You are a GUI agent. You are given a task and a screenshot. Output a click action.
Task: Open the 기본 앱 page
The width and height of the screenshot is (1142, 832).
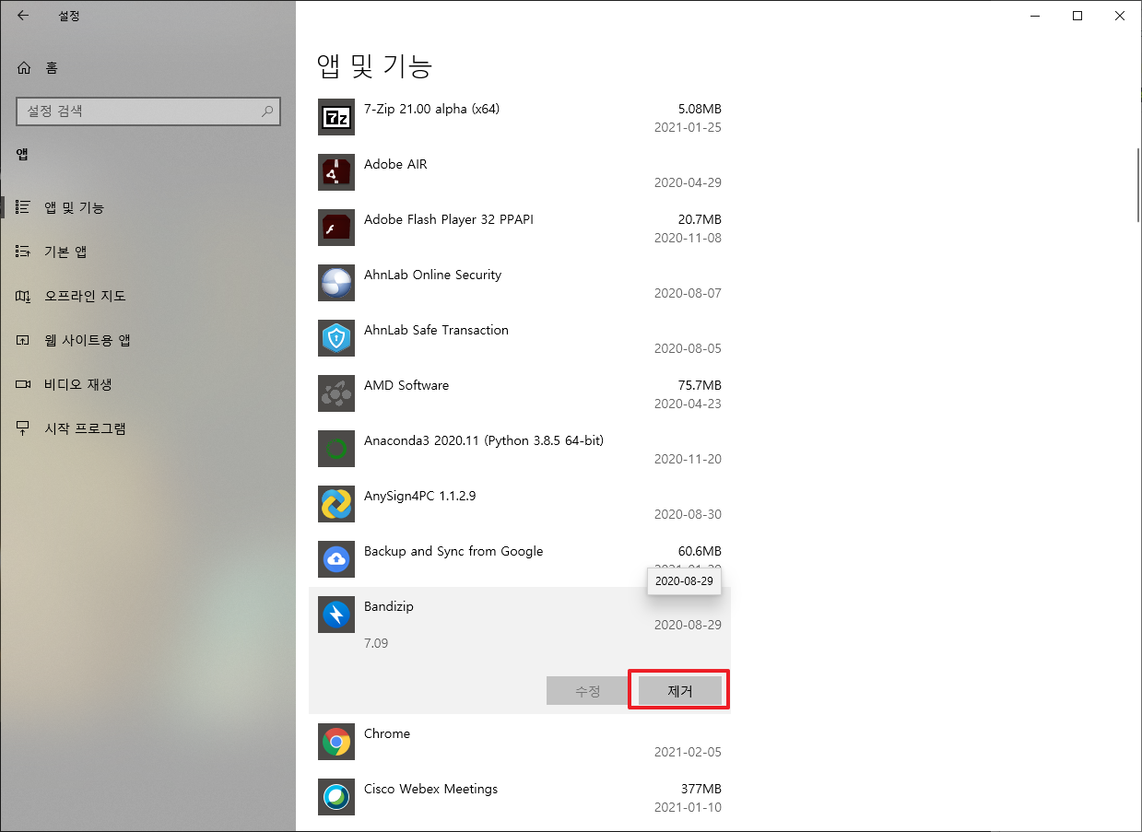tap(147, 252)
